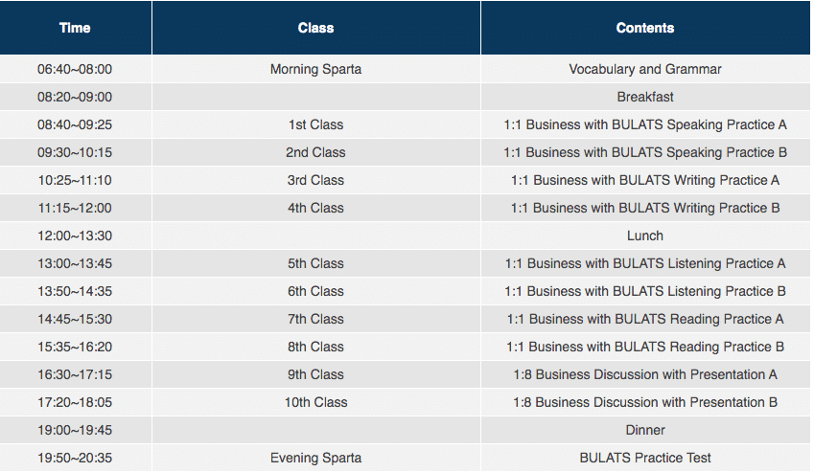This screenshot has width=814, height=472.
Task: Select the 2nd Class cell
Action: [x=315, y=152]
